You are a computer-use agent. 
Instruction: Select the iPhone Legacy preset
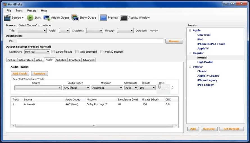pos(207,80)
